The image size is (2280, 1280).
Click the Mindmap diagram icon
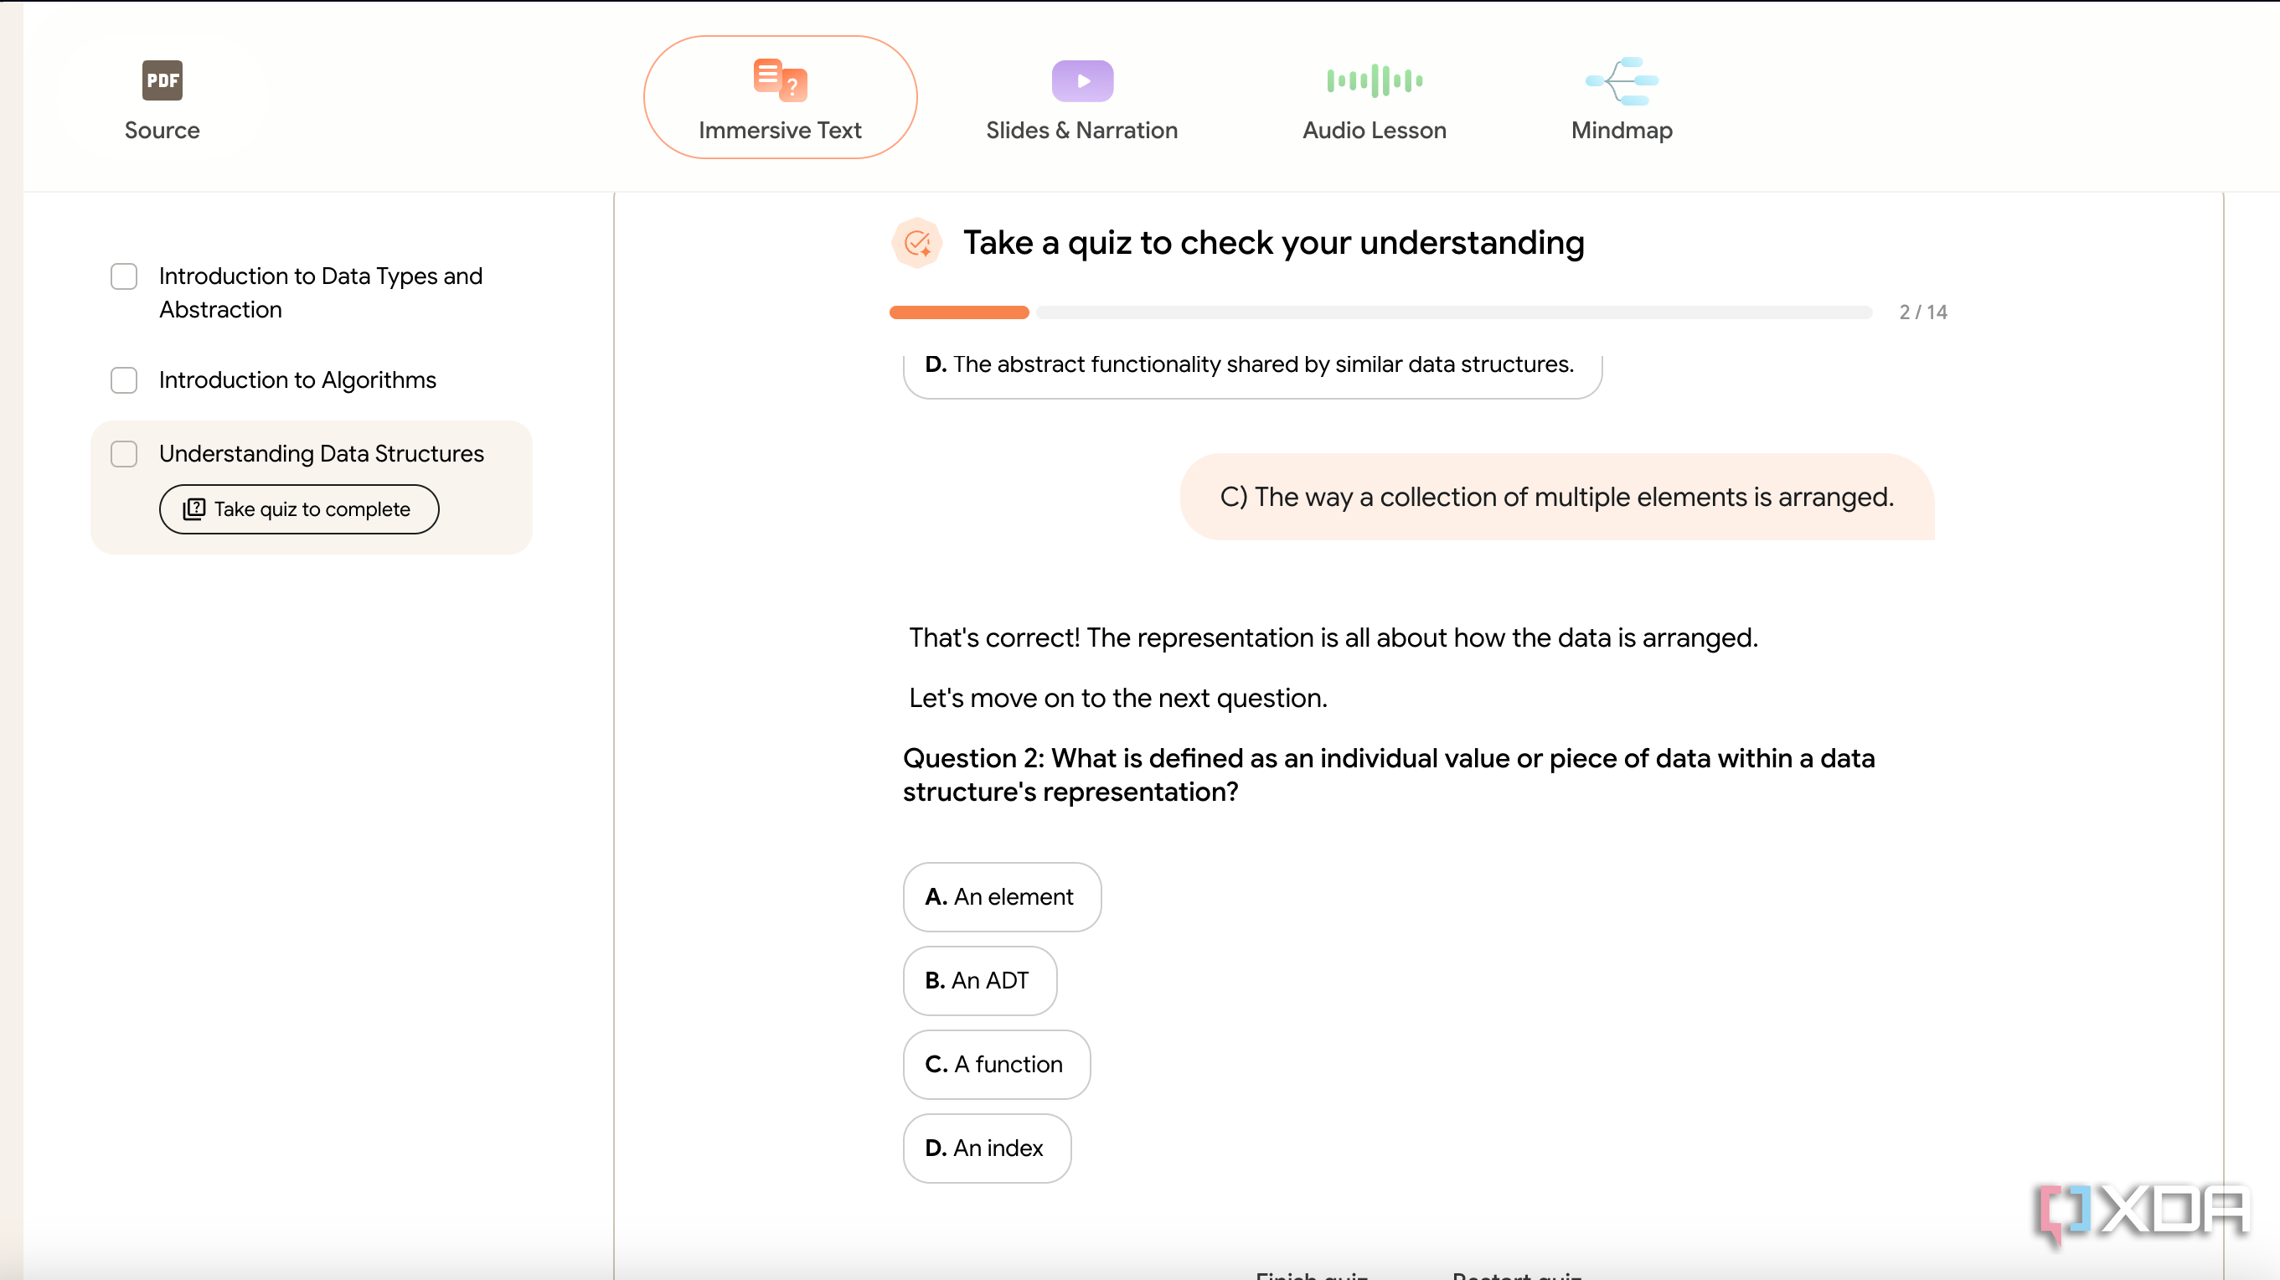click(1622, 80)
